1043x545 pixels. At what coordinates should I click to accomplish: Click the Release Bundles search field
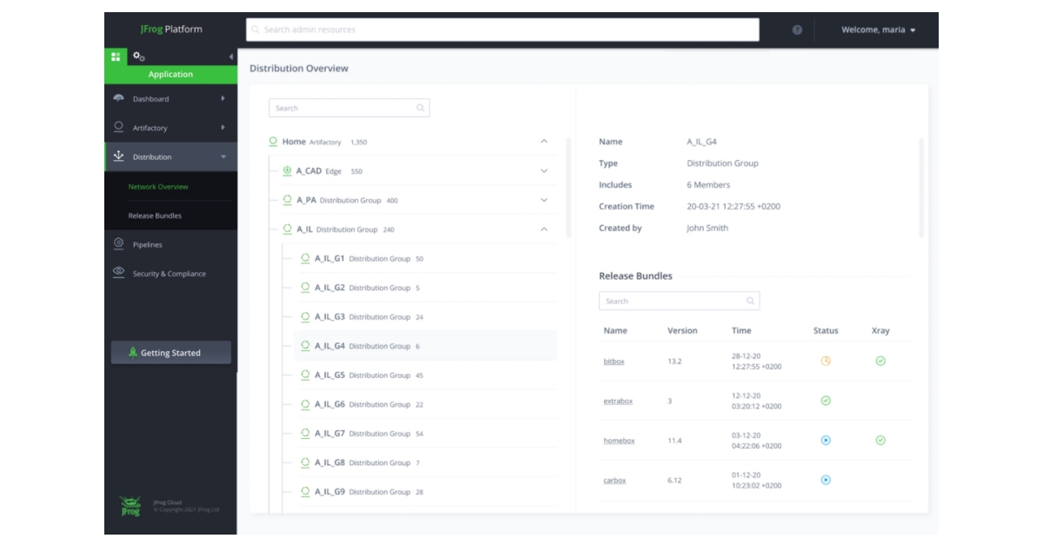point(678,299)
